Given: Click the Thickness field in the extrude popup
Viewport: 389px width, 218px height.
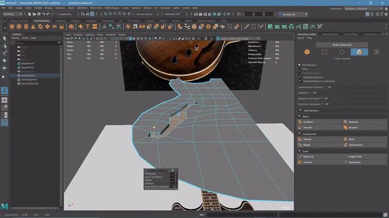Looking at the screenshot, I should pos(173,174).
